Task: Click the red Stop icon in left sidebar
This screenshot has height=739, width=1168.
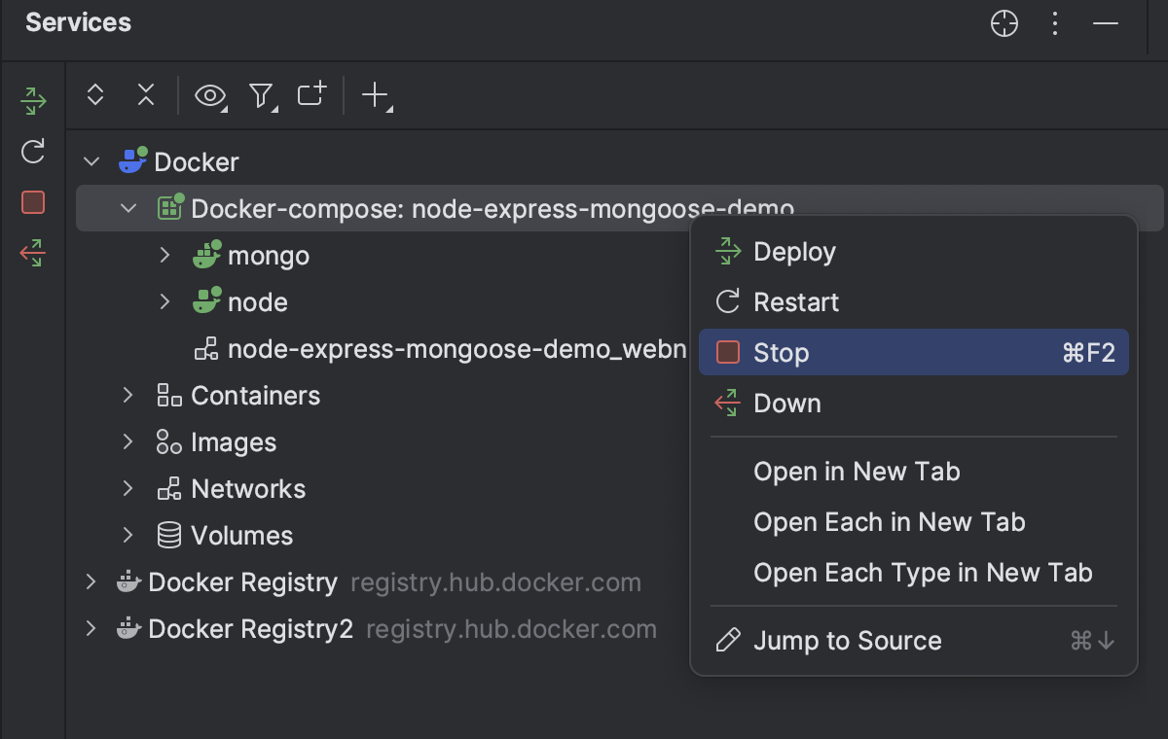Action: point(33,202)
